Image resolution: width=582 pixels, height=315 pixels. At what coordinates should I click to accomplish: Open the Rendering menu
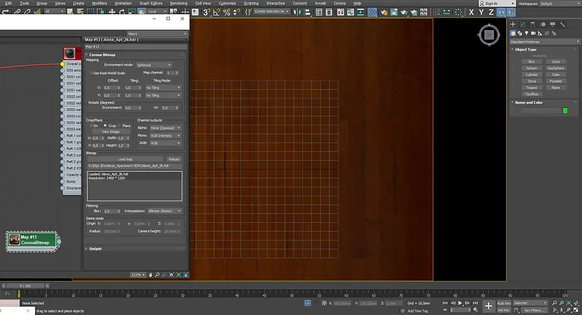(179, 3)
